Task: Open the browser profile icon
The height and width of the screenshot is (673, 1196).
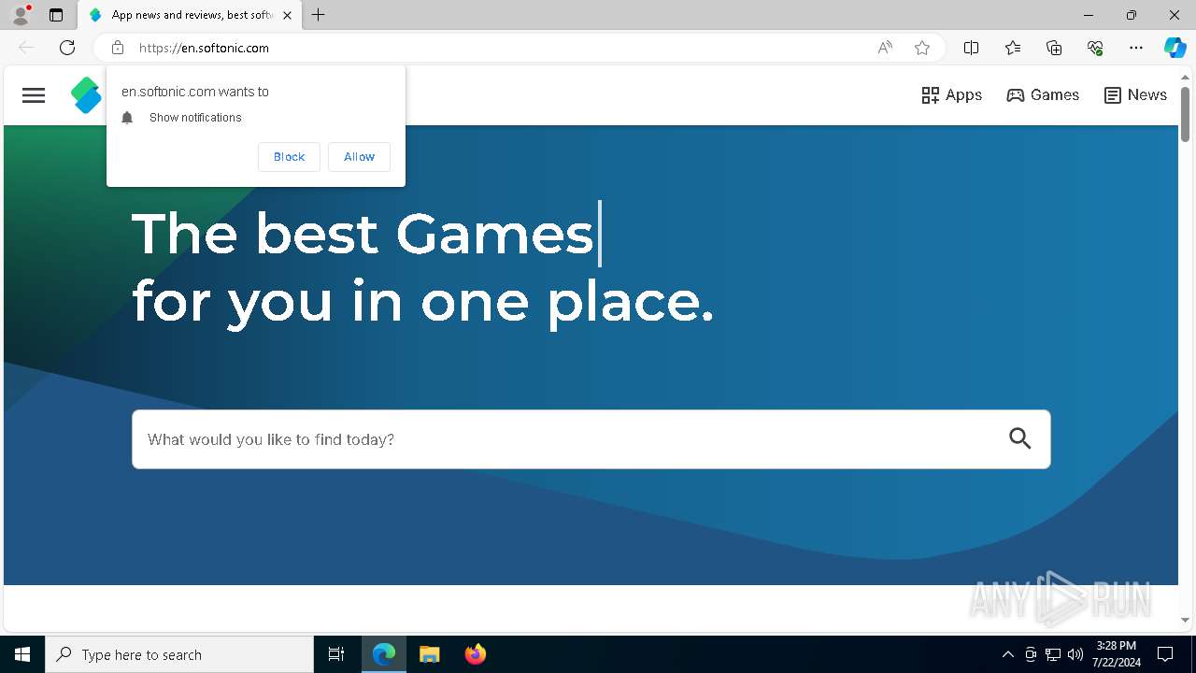Action: 21,15
